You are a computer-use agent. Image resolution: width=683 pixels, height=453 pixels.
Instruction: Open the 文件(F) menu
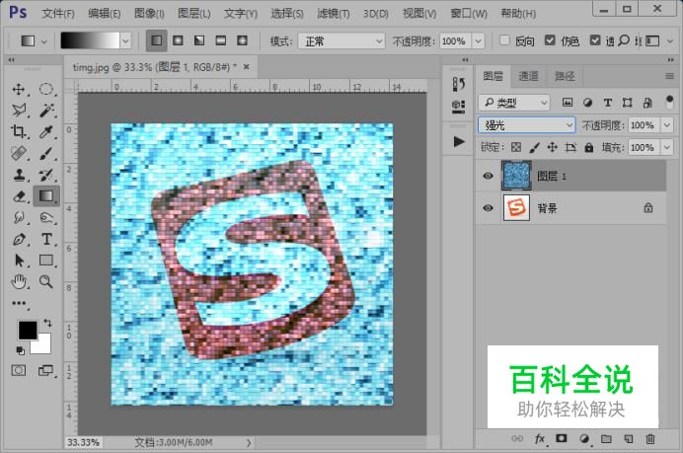pyautogui.click(x=58, y=14)
